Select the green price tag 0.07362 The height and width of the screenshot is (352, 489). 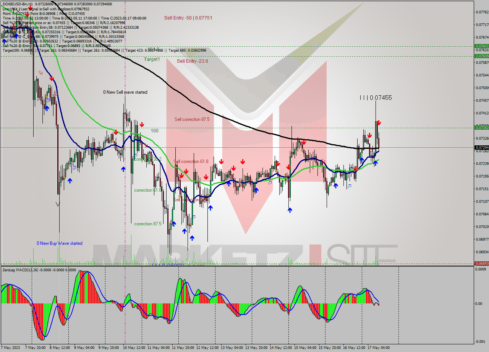pos(481,128)
